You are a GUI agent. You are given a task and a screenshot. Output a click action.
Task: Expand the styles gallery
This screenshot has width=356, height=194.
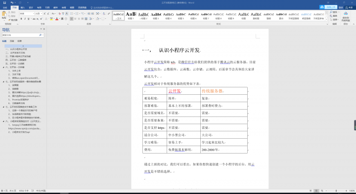click(326, 19)
